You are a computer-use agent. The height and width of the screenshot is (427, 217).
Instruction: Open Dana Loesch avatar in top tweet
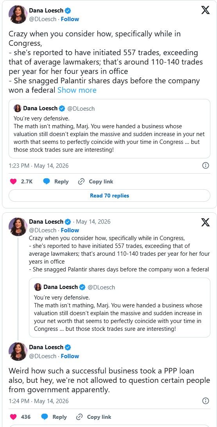click(18, 14)
